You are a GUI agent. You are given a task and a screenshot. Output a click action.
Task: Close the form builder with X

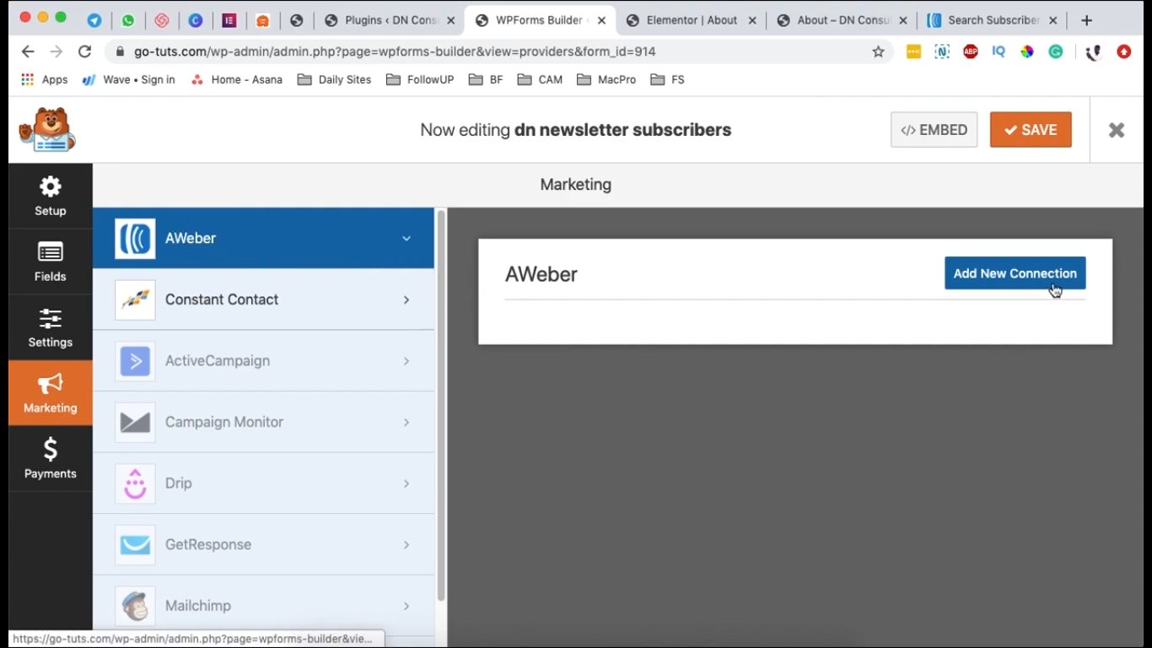[x=1117, y=130]
